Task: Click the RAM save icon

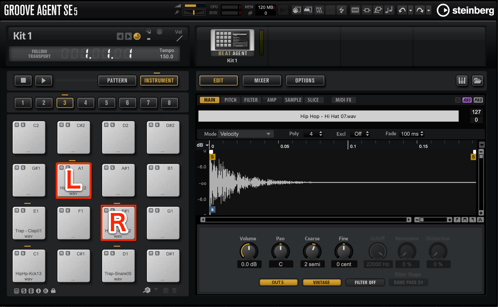Action: pos(355,10)
